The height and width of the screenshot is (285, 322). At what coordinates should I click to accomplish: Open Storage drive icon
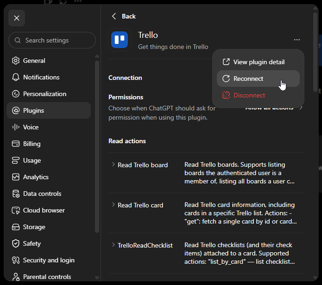click(x=16, y=227)
